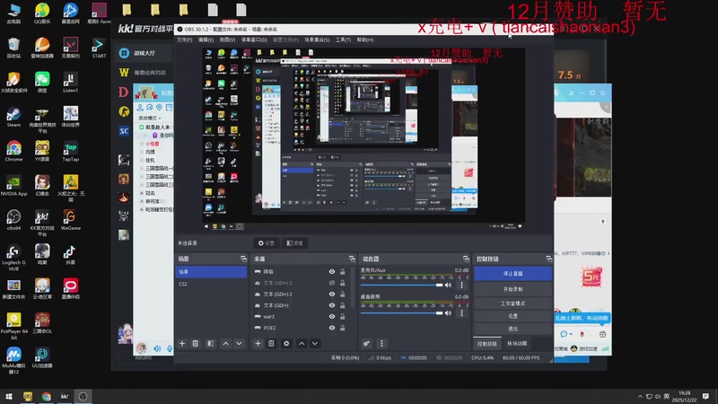Open the Windows Start menu

pyautogui.click(x=8, y=396)
